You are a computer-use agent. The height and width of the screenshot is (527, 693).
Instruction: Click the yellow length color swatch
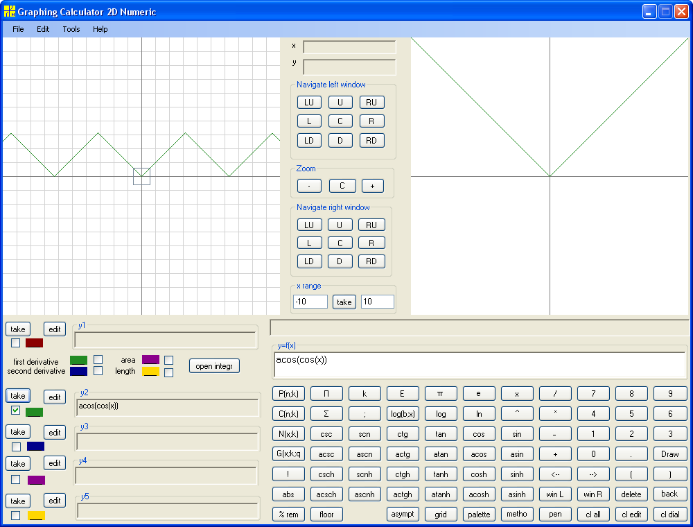150,372
